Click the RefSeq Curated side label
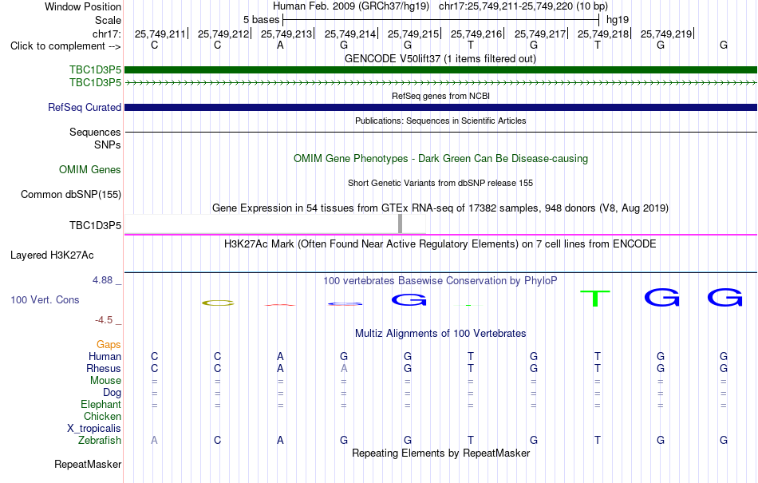Screen dimensions: 758x483 (x=85, y=107)
